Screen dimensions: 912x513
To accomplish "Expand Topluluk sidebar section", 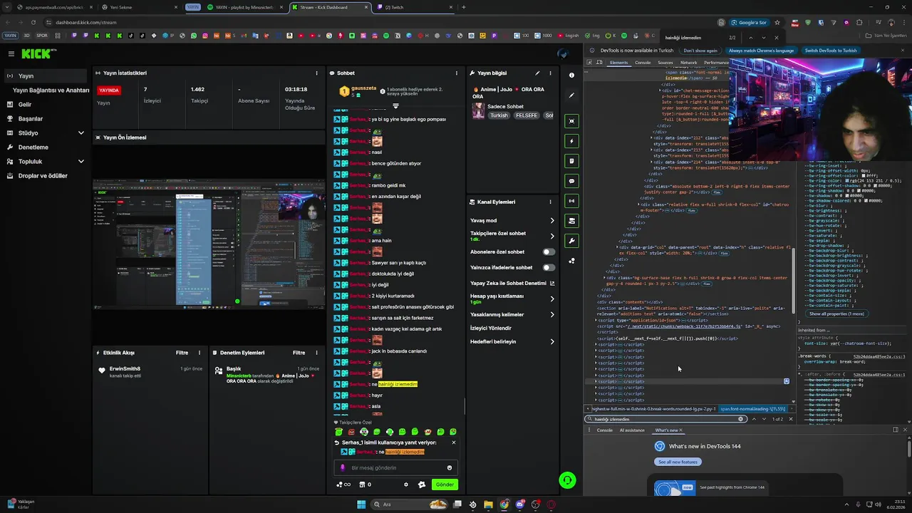I will (81, 162).
